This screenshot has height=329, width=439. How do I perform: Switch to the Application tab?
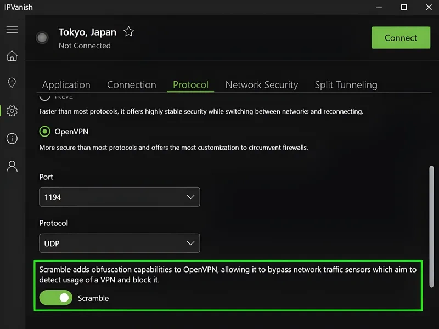pyautogui.click(x=66, y=85)
